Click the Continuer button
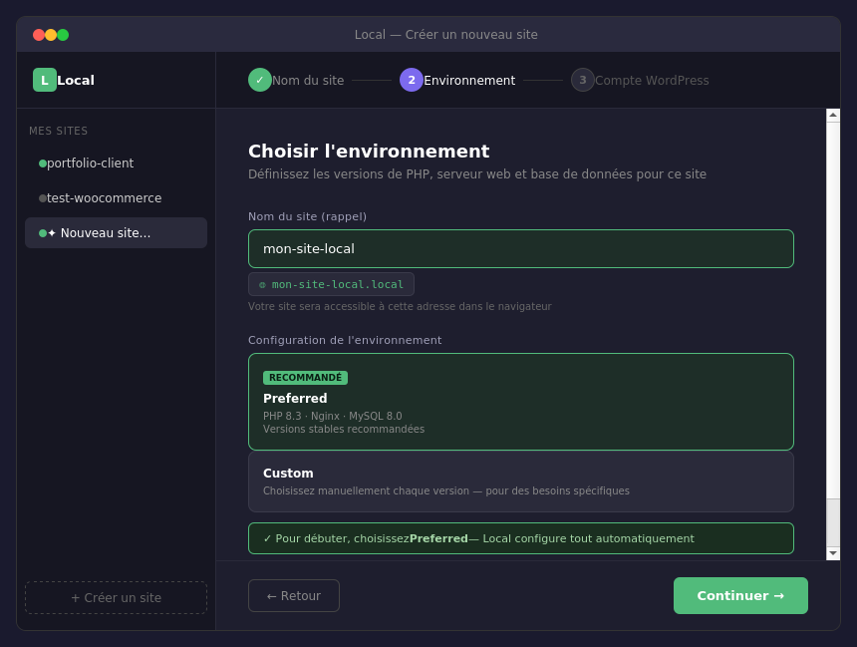This screenshot has height=647, width=857. [740, 595]
